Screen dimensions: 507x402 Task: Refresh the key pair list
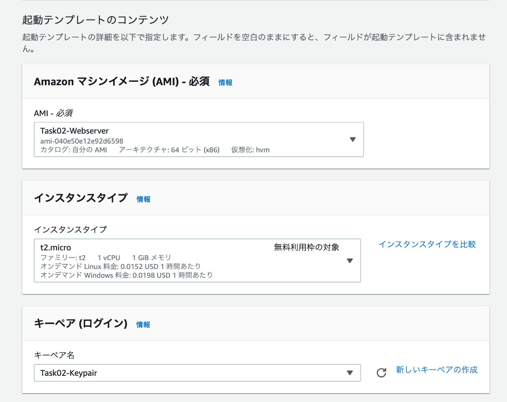(382, 372)
